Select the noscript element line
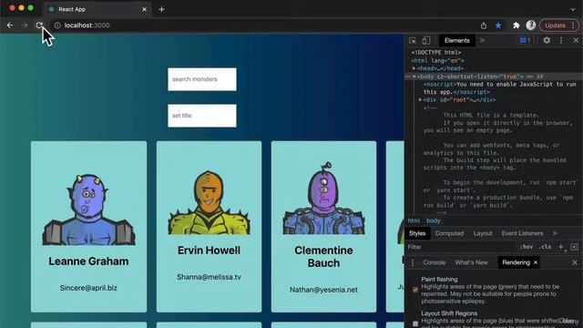The image size is (583, 328). [500, 88]
